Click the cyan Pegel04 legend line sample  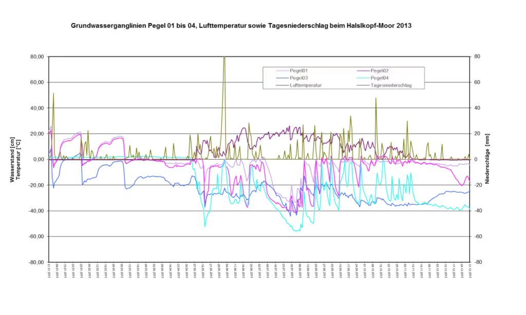tap(363, 78)
